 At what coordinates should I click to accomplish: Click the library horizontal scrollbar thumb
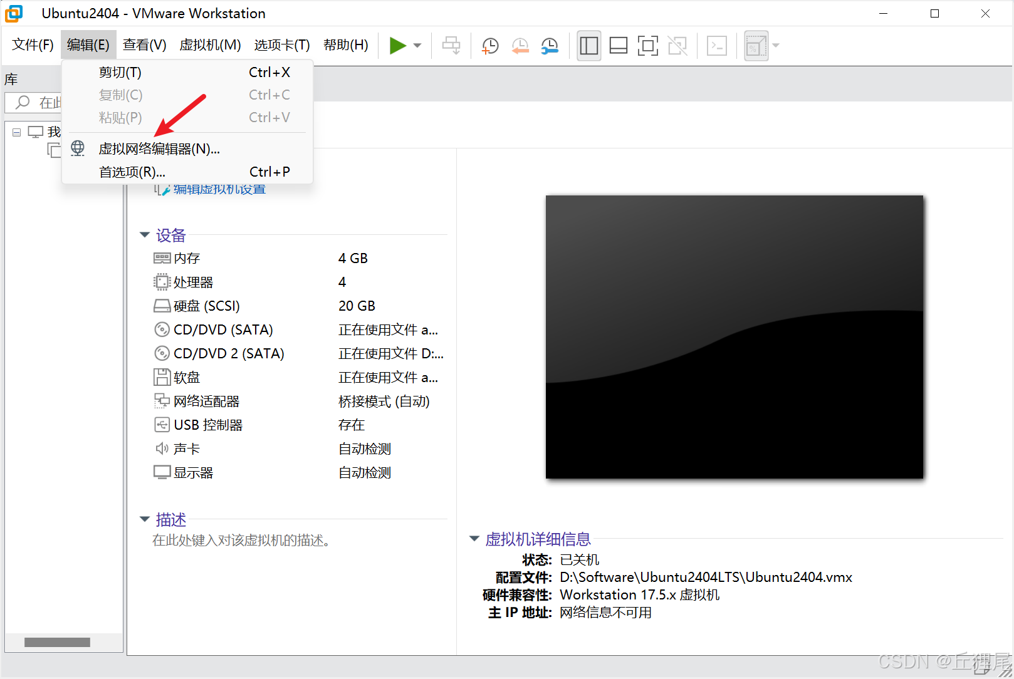[x=57, y=642]
